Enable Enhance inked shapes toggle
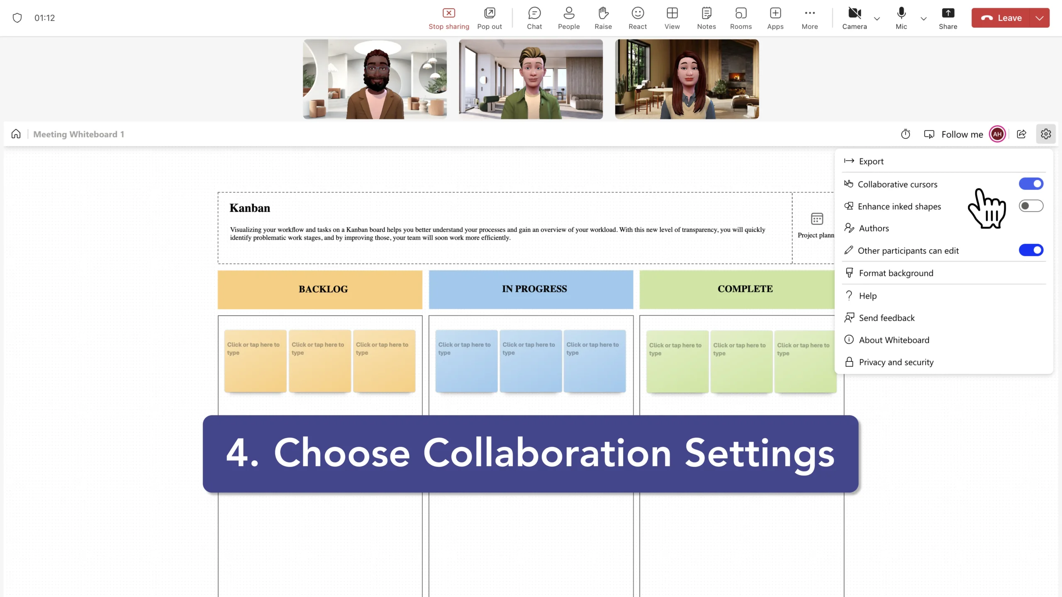The image size is (1062, 597). (x=1031, y=206)
